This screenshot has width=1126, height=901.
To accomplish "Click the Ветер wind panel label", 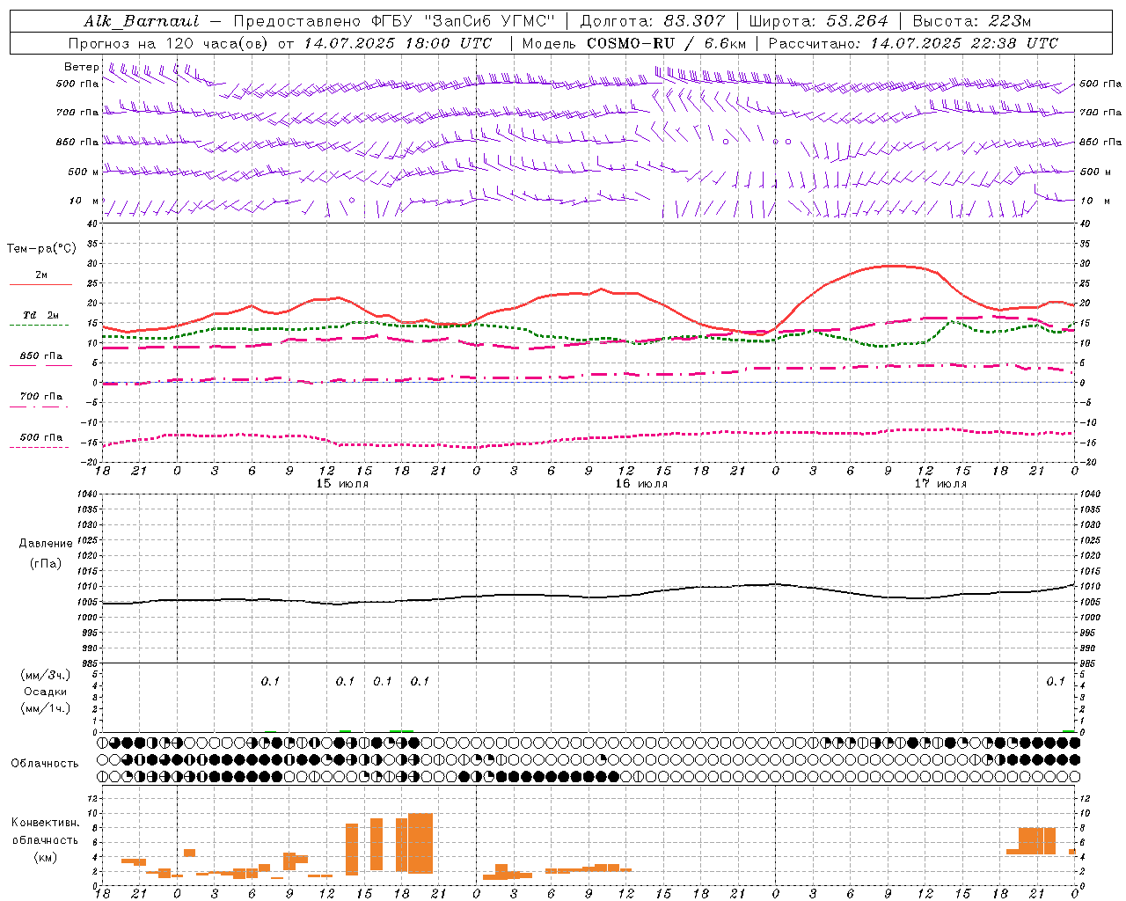I will tap(81, 67).
